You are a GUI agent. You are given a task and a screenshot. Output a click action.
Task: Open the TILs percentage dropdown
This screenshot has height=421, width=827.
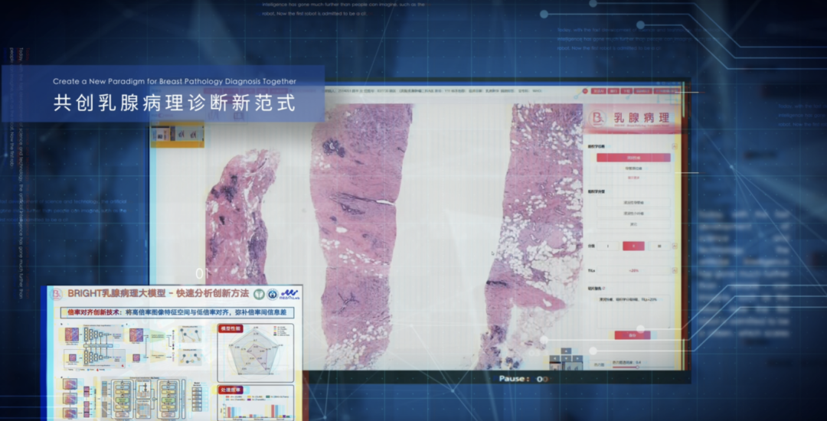click(x=633, y=271)
